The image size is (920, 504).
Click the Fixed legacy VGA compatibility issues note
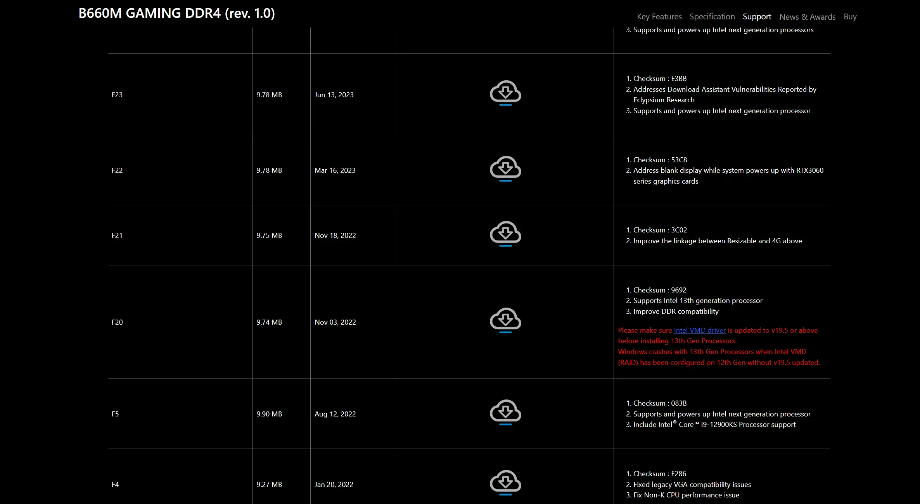692,485
